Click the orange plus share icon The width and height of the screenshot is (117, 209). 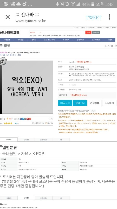(30, 119)
